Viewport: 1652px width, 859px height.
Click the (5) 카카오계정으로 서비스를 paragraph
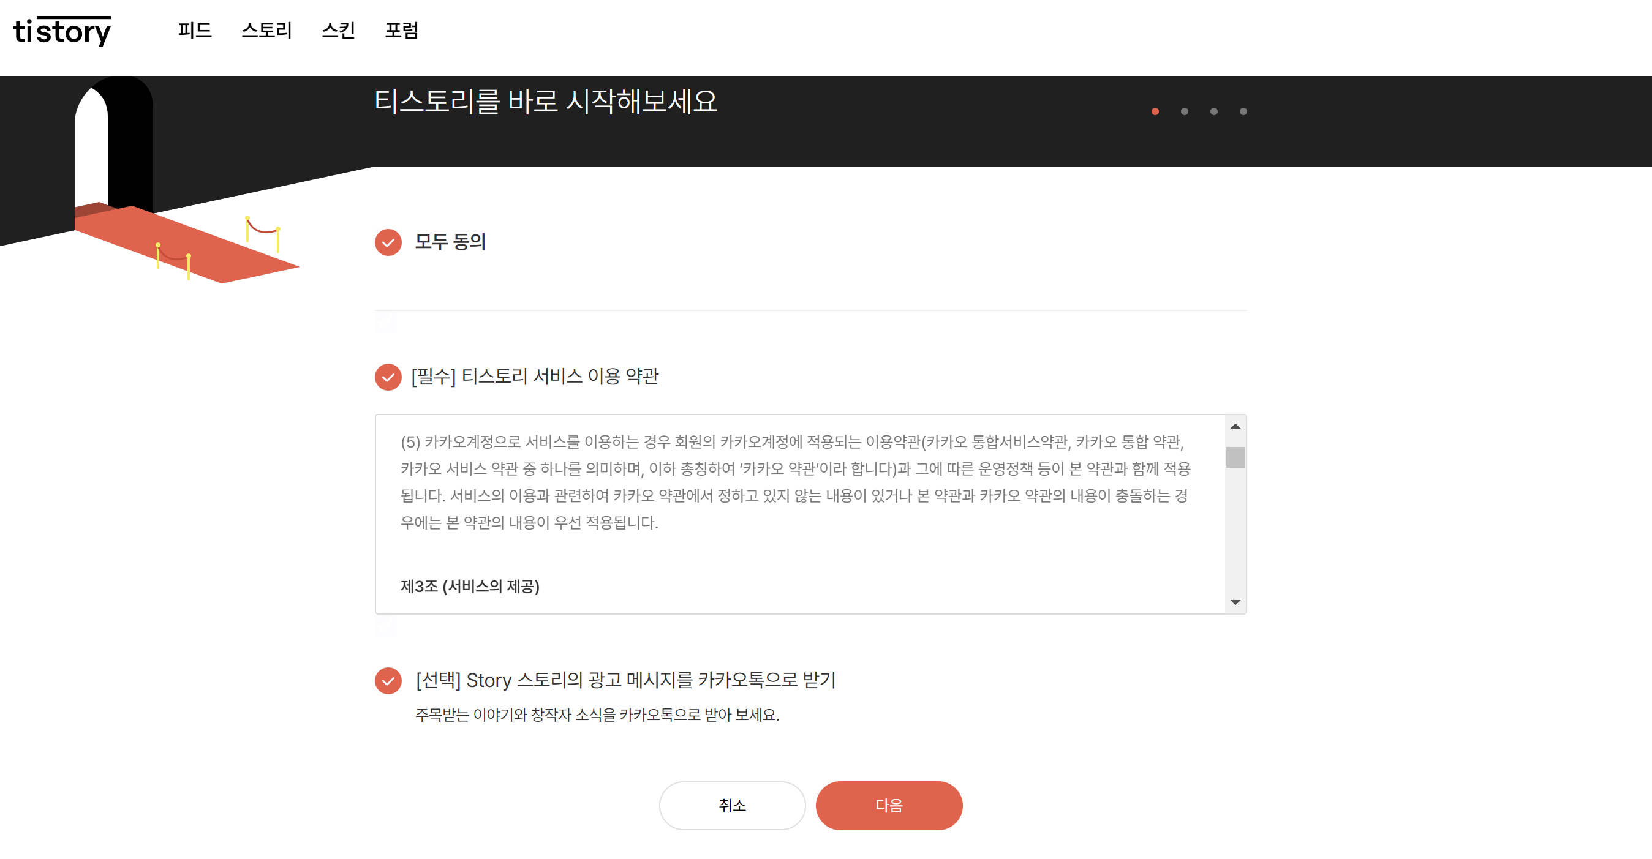(x=795, y=482)
